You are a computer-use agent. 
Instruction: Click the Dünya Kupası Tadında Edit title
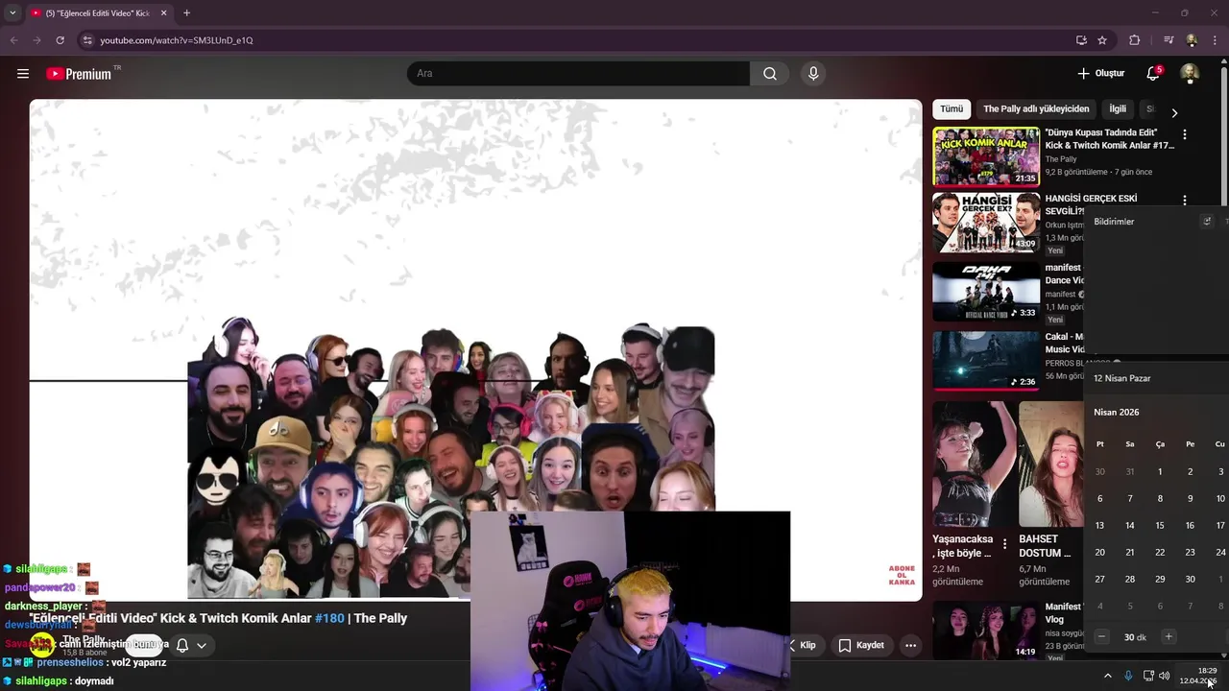(1109, 139)
